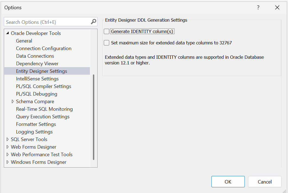Expand the Schema Compare node
The height and width of the screenshot is (193, 288).
12,101
